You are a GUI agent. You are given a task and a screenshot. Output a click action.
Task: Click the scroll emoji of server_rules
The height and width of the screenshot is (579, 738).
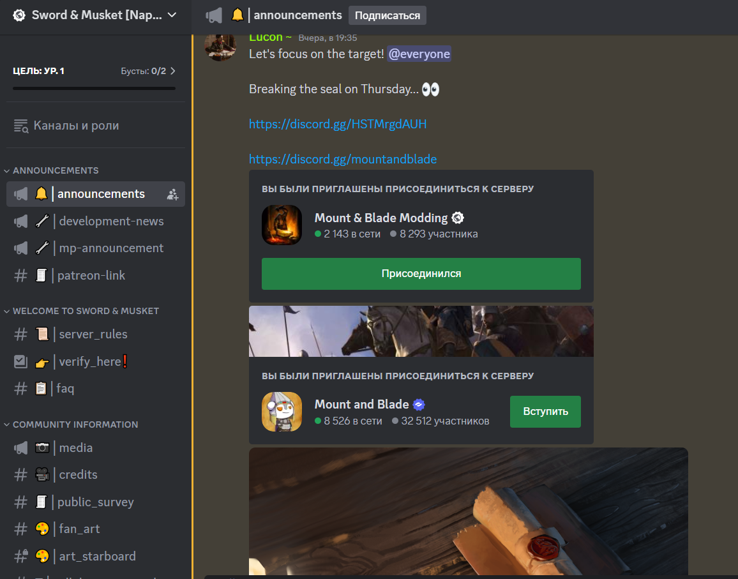[x=42, y=335]
